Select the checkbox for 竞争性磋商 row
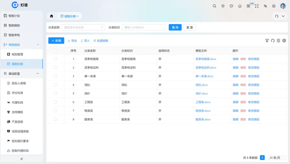This screenshot has height=164, width=290. pyautogui.click(x=55, y=59)
